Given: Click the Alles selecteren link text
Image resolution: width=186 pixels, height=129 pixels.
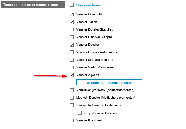Looking at the screenshot, I should [87, 5].
